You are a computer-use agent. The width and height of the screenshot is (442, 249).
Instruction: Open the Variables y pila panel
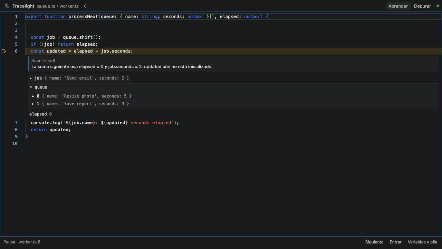tap(422, 242)
